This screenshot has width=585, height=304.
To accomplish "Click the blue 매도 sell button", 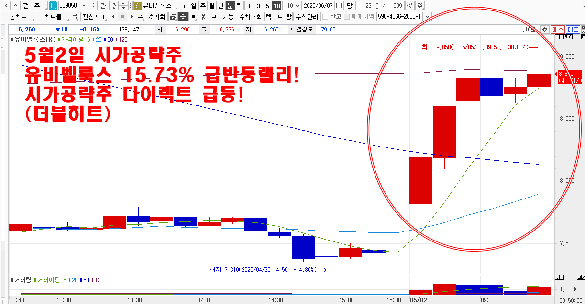I will (x=573, y=30).
